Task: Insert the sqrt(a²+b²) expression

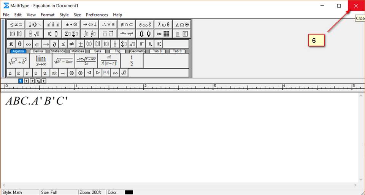Action: coord(18,61)
